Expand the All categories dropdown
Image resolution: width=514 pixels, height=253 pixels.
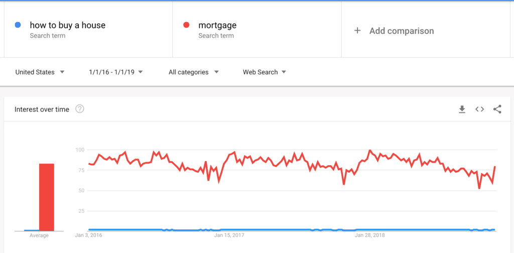click(x=193, y=72)
